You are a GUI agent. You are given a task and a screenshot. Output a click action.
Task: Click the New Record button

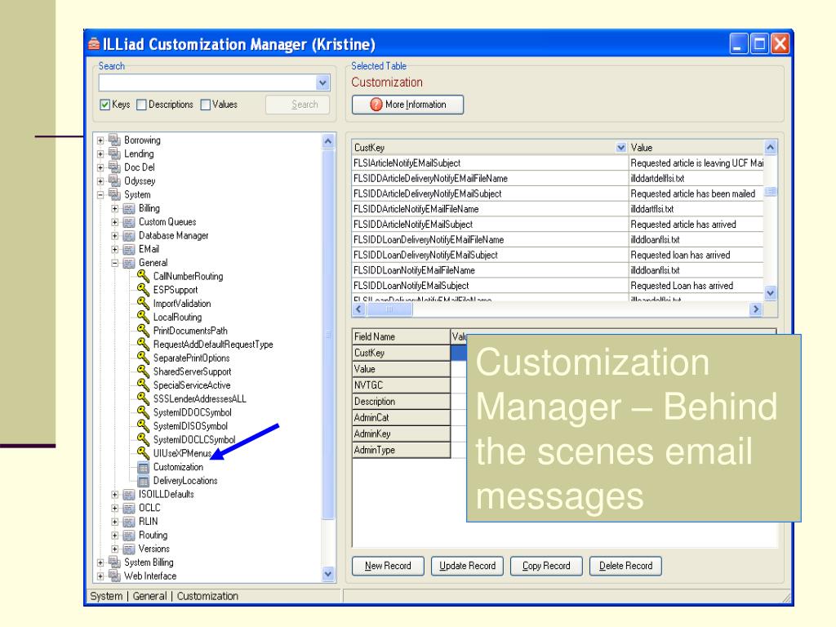pyautogui.click(x=388, y=566)
